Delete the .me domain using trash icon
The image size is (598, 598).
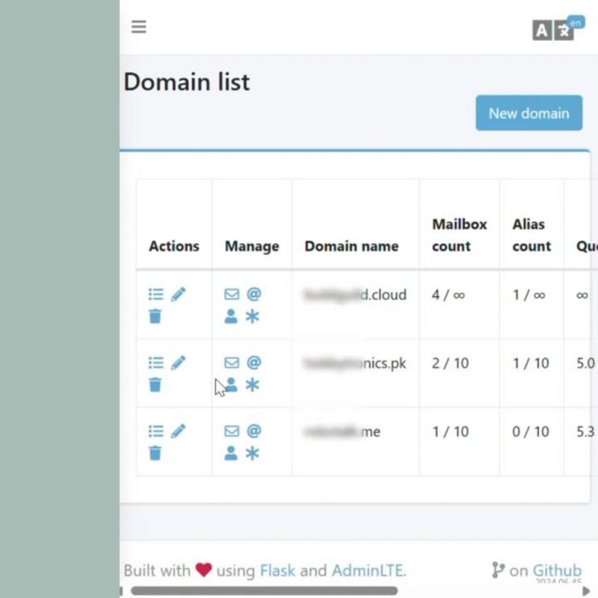point(155,453)
